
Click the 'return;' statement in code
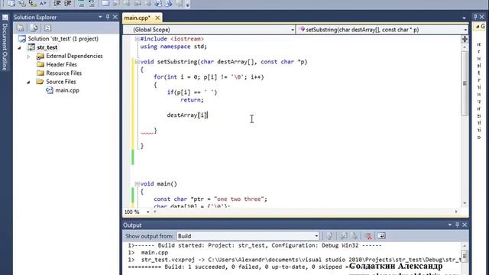coord(192,100)
